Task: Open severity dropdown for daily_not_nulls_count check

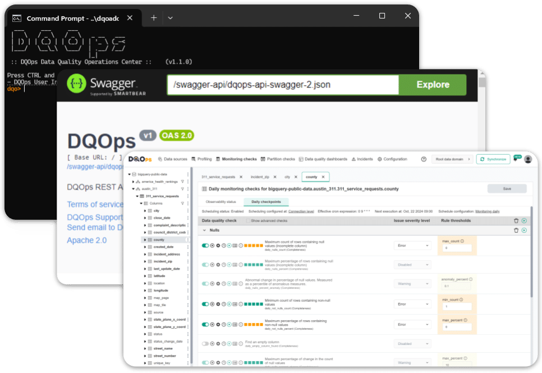Action: click(412, 304)
